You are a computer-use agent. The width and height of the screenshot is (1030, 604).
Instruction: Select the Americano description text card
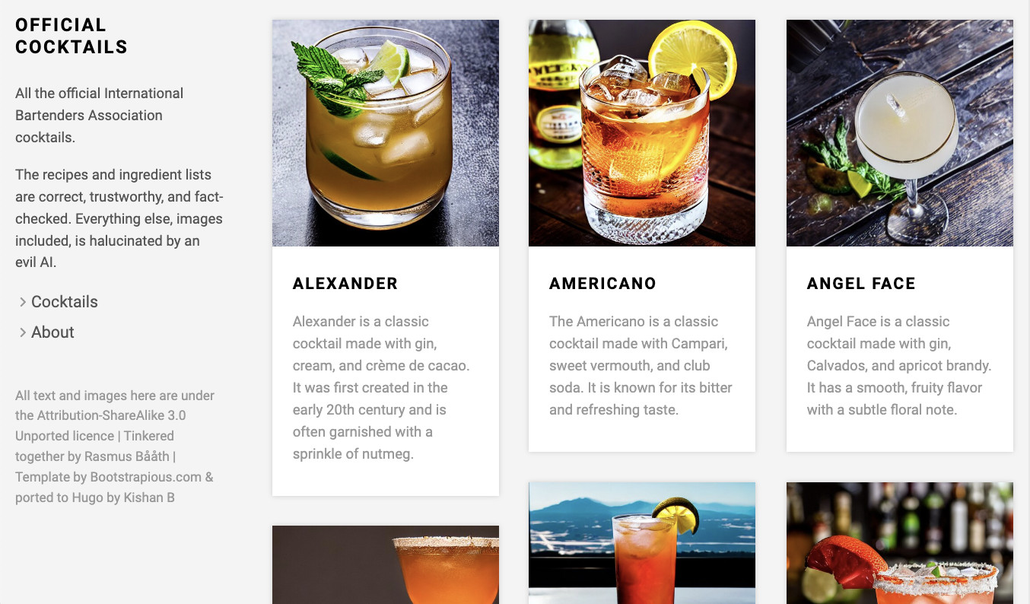[641, 366]
